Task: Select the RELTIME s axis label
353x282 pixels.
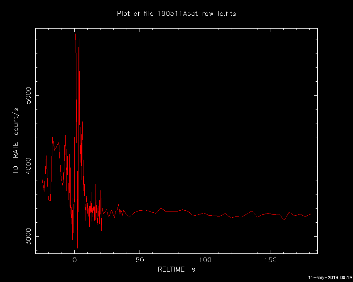Action: click(x=176, y=269)
